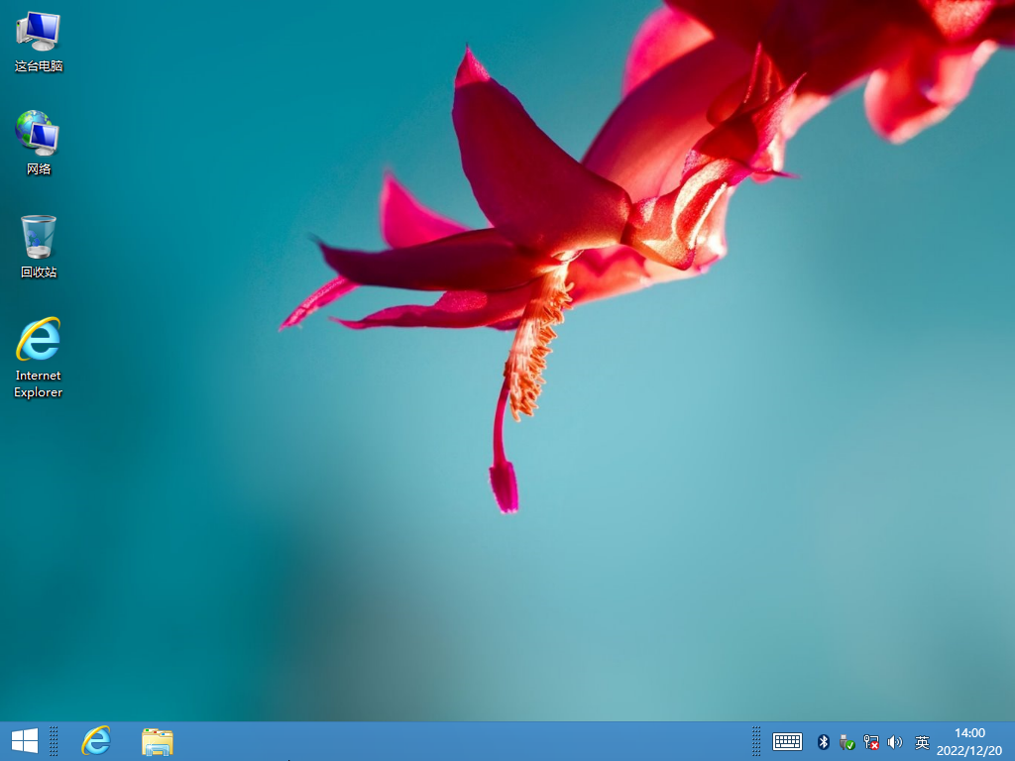1015x761 pixels.
Task: Select the 回收站 Recycle Bin icon
Action: point(38,241)
